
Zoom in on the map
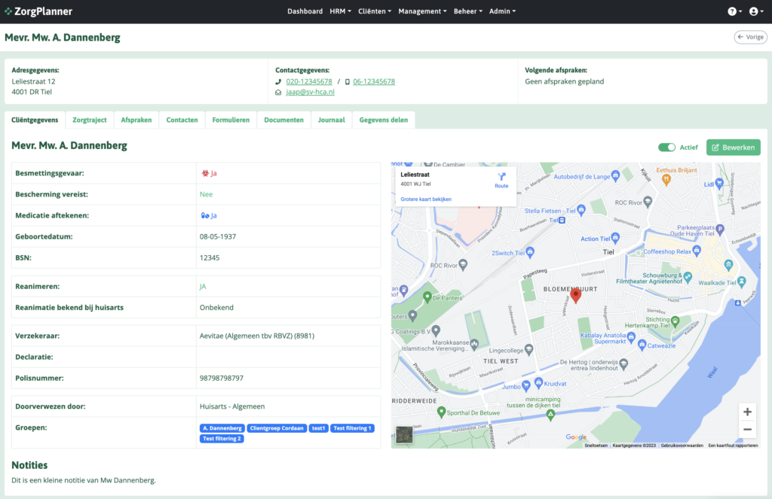point(747,412)
